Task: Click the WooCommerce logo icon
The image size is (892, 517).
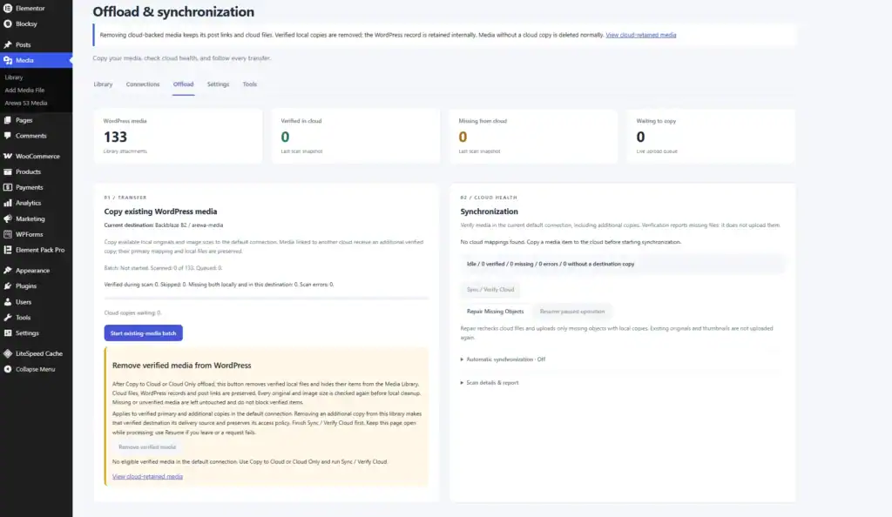Action: pyautogui.click(x=7, y=157)
